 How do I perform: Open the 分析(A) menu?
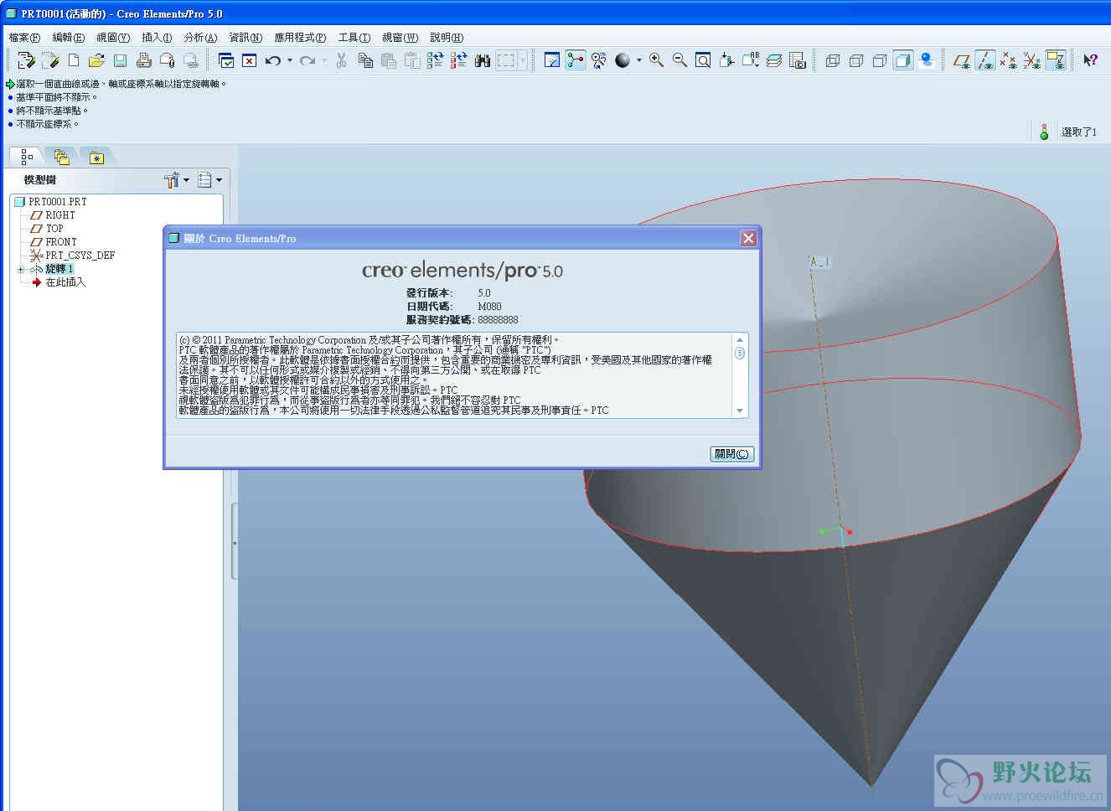(200, 38)
